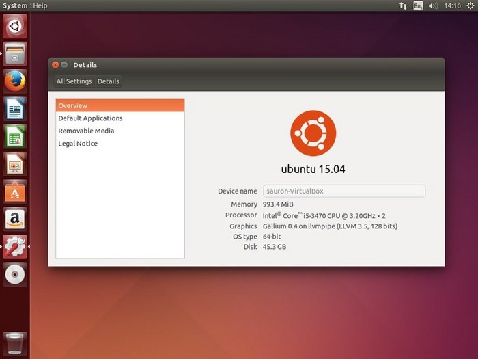Click the Device name input field
The width and height of the screenshot is (478, 359).
click(344, 191)
